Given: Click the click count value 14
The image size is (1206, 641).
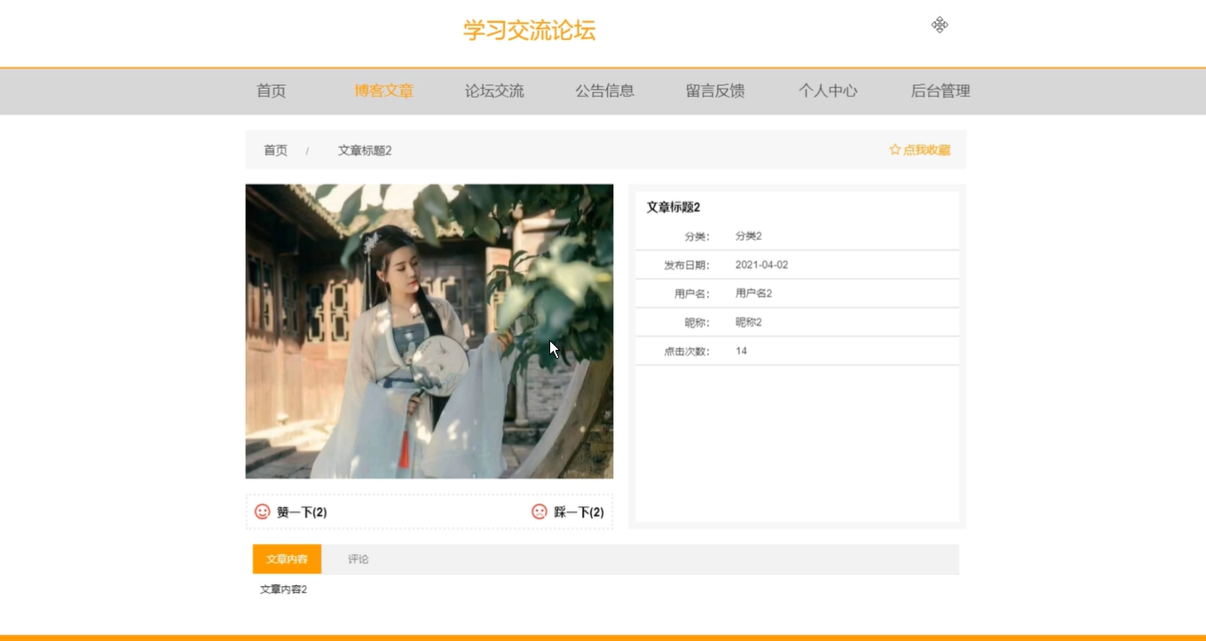Looking at the screenshot, I should pyautogui.click(x=741, y=351).
